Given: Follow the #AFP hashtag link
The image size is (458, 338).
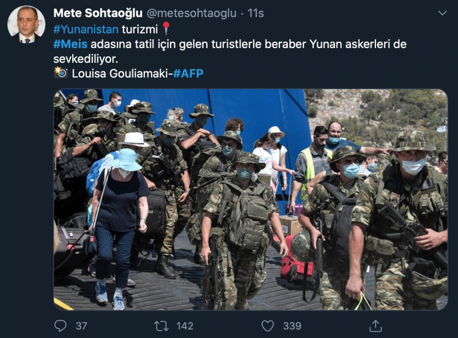Looking at the screenshot, I should (188, 73).
